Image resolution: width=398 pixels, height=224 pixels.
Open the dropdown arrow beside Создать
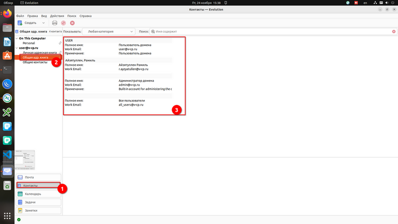click(43, 23)
